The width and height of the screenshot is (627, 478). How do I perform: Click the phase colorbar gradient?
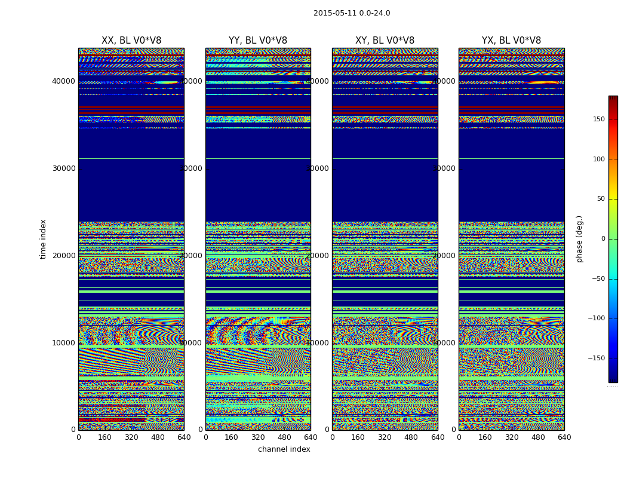[x=613, y=239]
